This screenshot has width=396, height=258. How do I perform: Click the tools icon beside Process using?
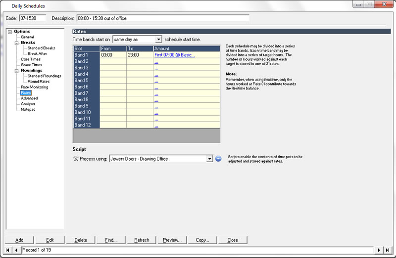click(75, 159)
